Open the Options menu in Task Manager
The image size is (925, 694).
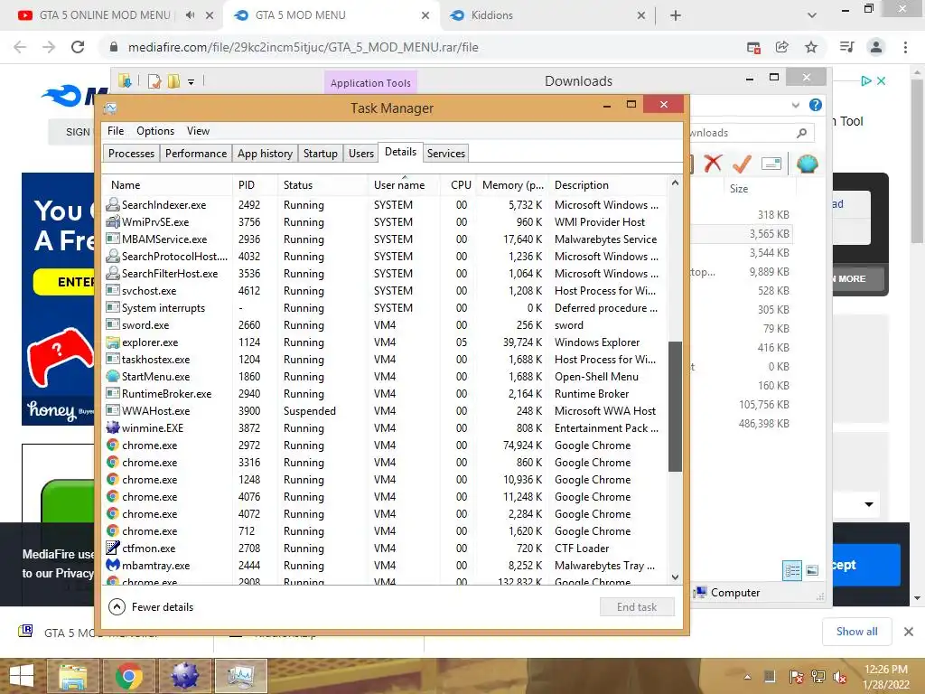coord(155,131)
